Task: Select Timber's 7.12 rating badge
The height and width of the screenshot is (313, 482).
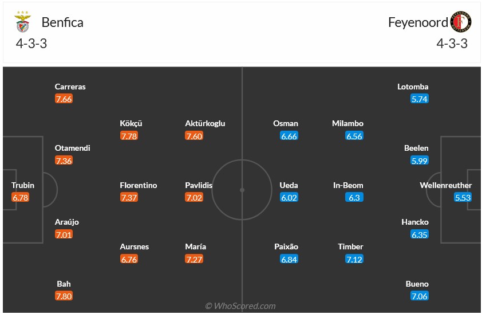Action: point(354,259)
